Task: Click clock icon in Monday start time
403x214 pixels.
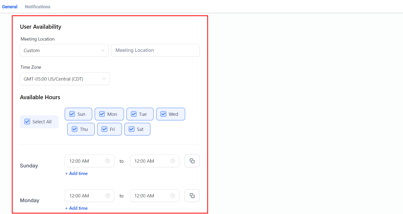Action: (108, 196)
